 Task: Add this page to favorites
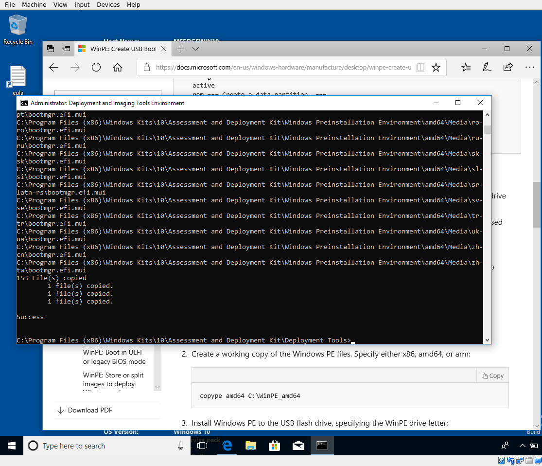[436, 67]
